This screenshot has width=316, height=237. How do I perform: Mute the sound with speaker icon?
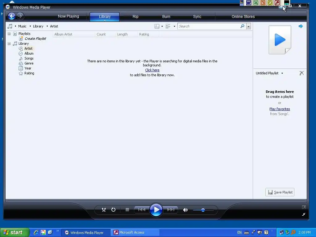pos(185,210)
